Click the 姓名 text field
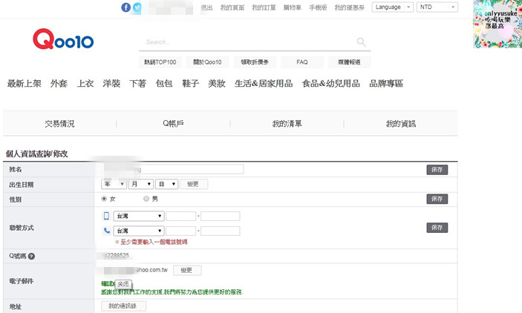 pyautogui.click(x=172, y=169)
